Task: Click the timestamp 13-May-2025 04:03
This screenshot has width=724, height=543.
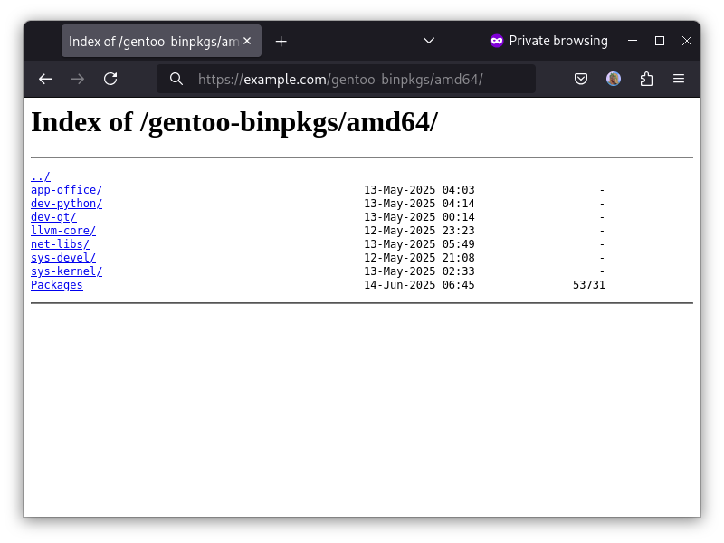Action: [419, 190]
